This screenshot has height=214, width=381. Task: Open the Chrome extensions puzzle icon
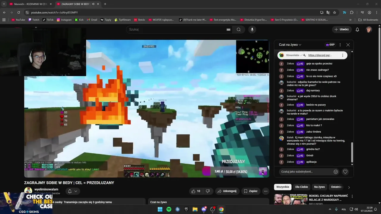(x=352, y=12)
